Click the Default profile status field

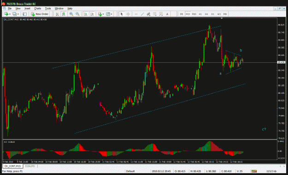(x=130, y=171)
